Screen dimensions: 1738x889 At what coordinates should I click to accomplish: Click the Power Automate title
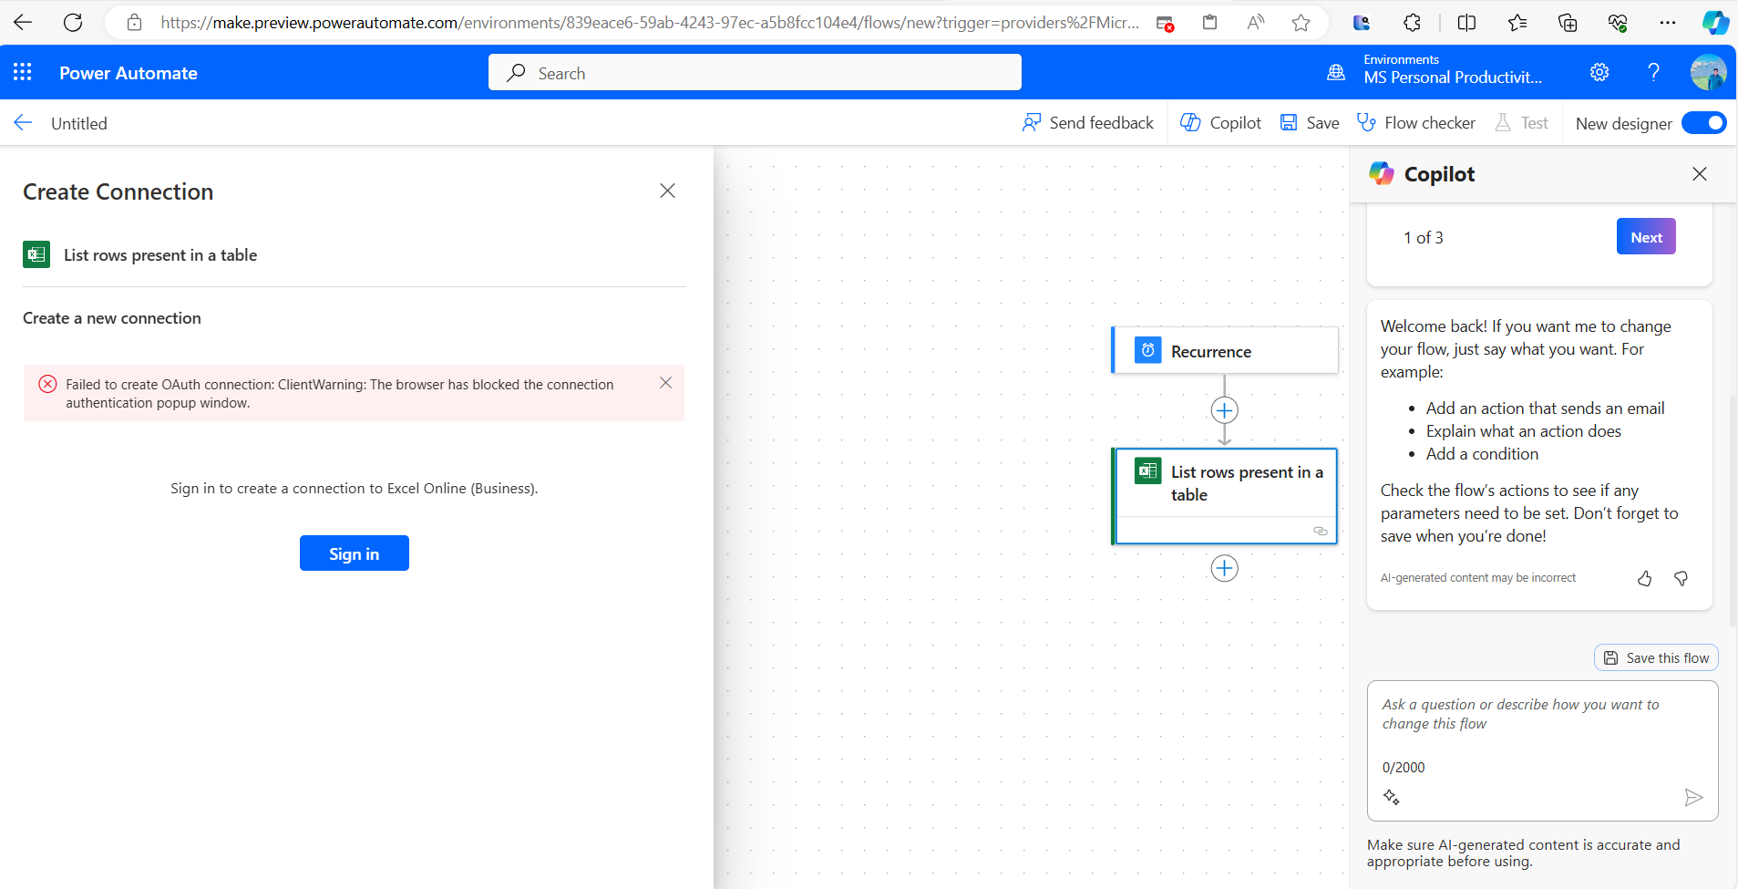click(129, 73)
